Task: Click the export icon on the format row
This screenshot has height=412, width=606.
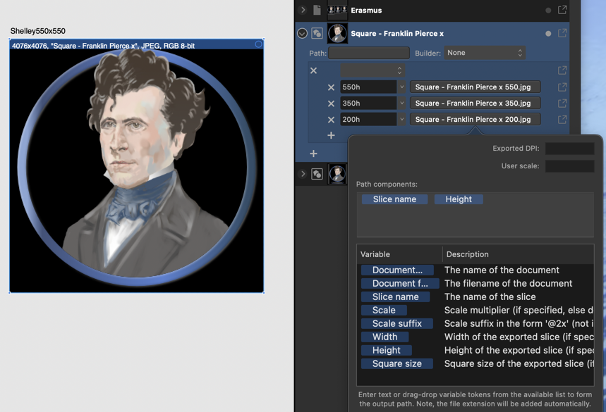Action: coord(562,70)
